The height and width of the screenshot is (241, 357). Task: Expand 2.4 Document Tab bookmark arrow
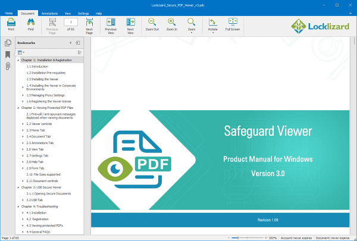tap(23, 137)
